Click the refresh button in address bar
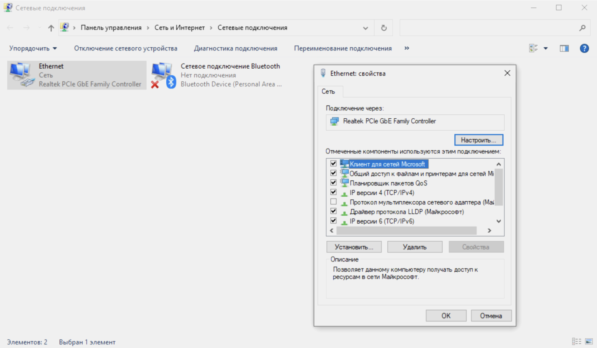Image resolution: width=597 pixels, height=348 pixels. (384, 28)
